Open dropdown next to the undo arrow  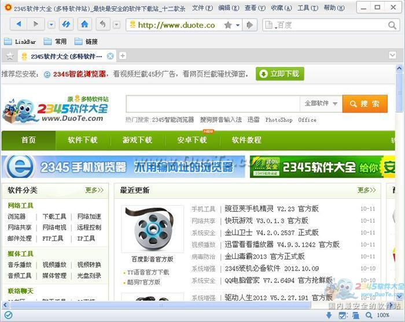[116, 25]
